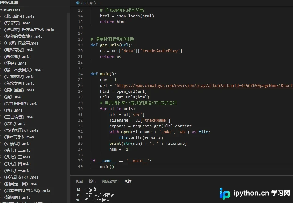Open 《吊死鬼》.m4a file
Viewport: 293px width, 203px height.
pyautogui.click(x=17, y=57)
